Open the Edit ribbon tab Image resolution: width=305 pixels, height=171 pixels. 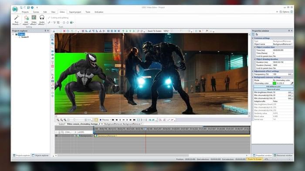(x=45, y=12)
